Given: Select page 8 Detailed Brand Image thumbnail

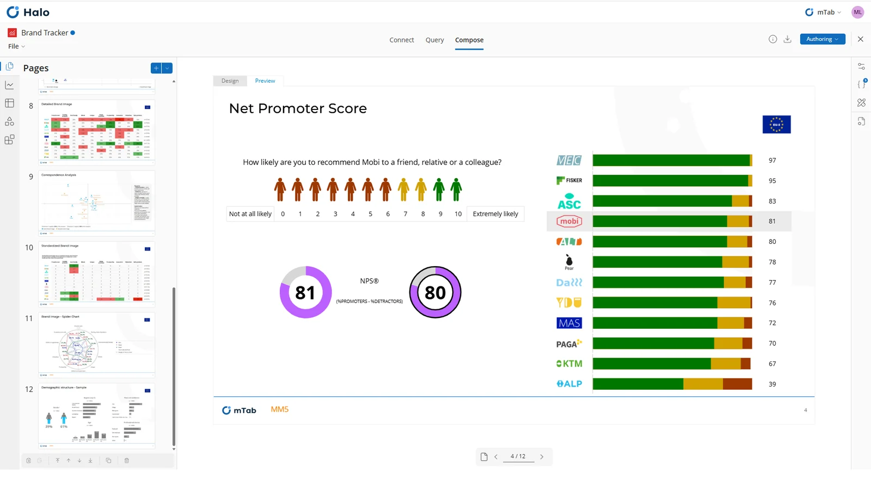Looking at the screenshot, I should [96, 132].
